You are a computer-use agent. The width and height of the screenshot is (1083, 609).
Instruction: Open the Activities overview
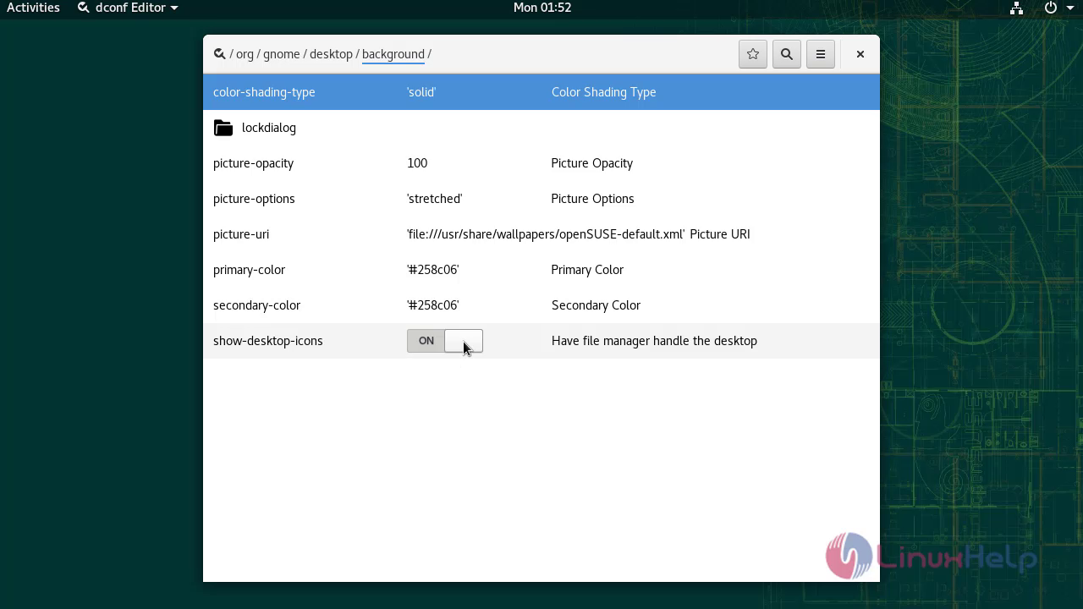point(33,8)
